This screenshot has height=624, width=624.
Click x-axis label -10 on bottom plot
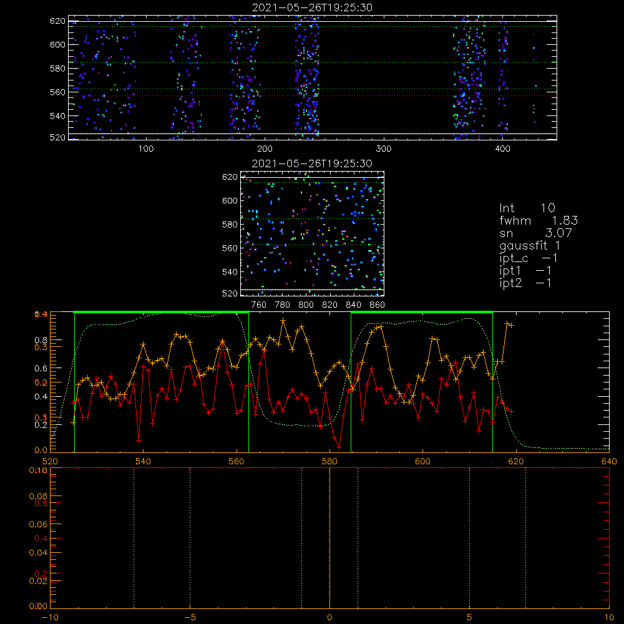pyautogui.click(x=50, y=617)
